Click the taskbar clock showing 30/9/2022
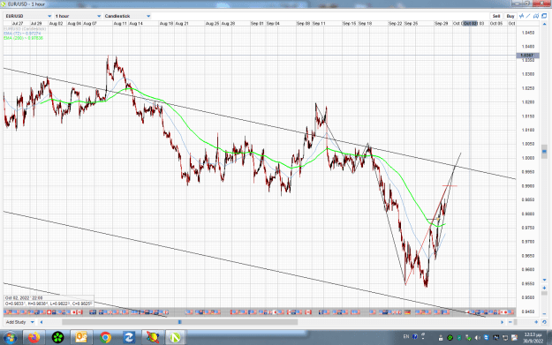The width and height of the screenshot is (552, 345). coord(533,338)
